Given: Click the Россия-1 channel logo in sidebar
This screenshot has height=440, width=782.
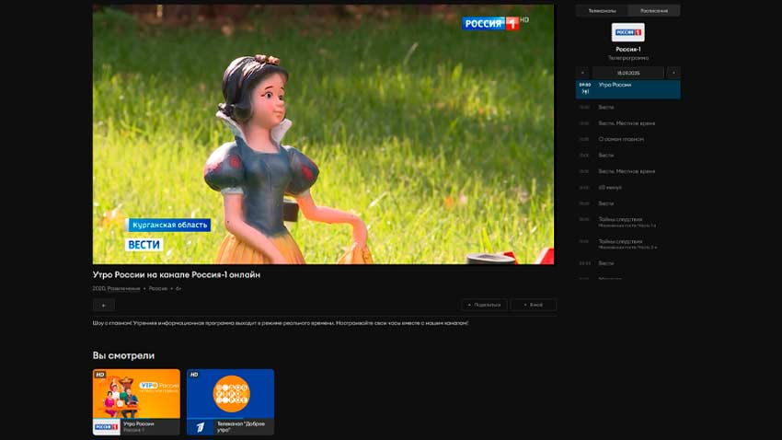Looking at the screenshot, I should point(627,32).
